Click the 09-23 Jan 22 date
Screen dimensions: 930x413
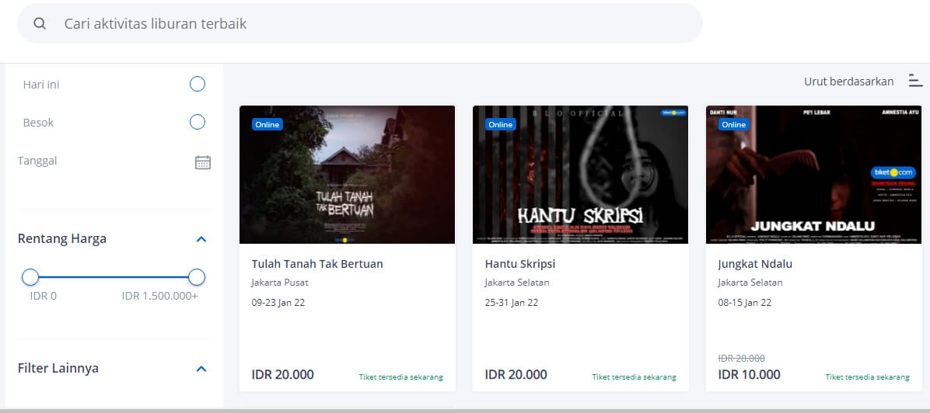point(278,302)
